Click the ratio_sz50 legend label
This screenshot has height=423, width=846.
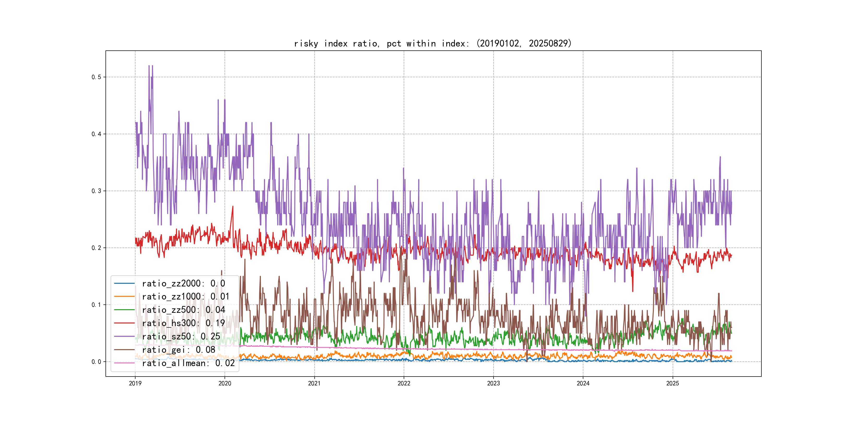181,336
